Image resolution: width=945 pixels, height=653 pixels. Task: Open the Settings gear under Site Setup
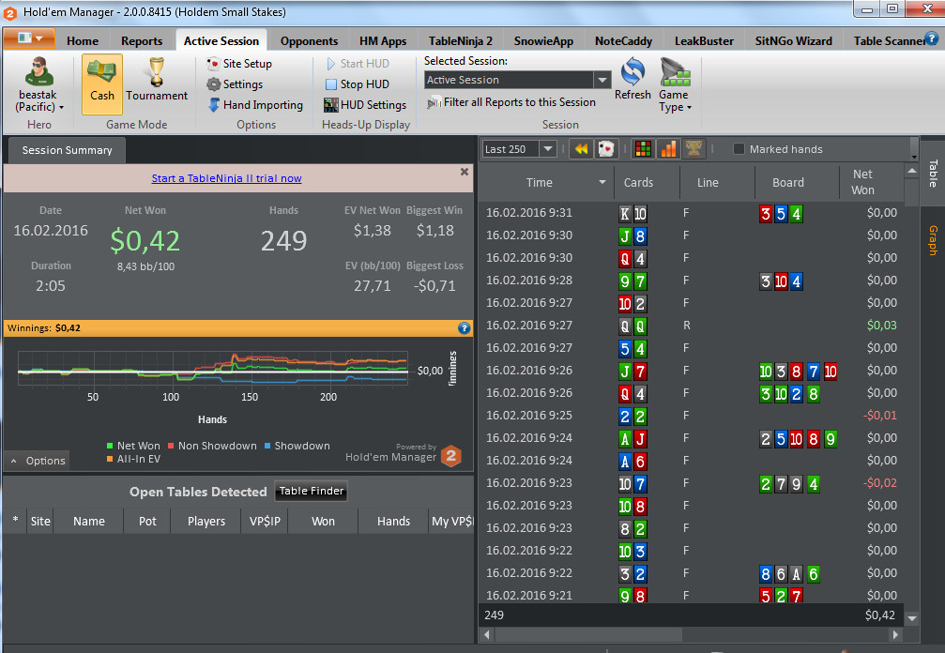pos(235,84)
